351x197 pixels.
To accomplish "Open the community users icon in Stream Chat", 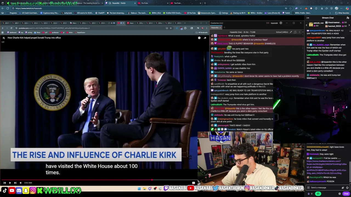I will click(348, 18).
